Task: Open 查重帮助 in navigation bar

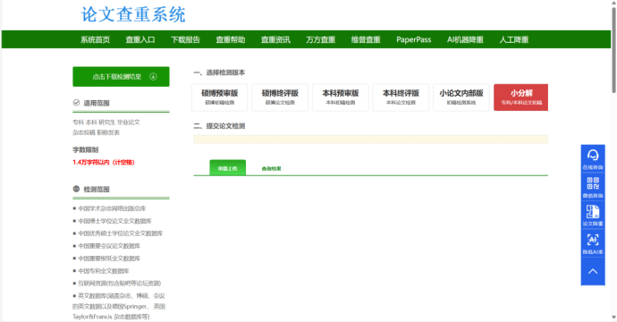Action: click(x=231, y=39)
